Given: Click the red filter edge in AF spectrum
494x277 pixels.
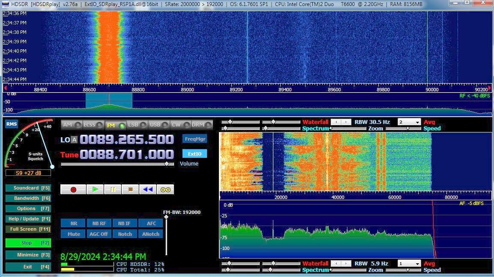Looking at the screenshot, I should [434, 229].
